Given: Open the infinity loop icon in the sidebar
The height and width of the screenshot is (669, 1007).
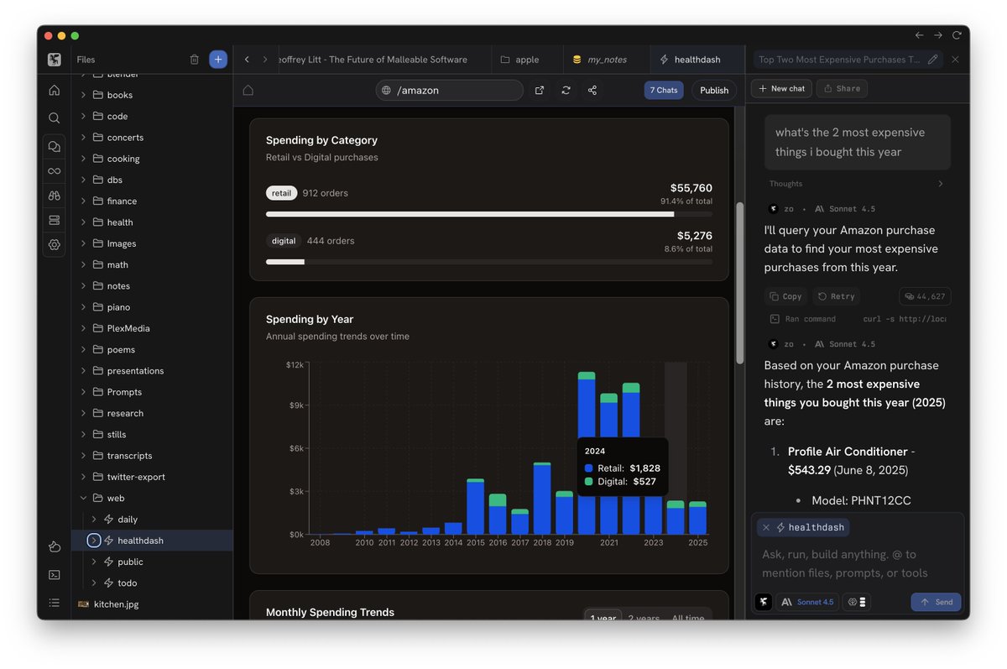Looking at the screenshot, I should pyautogui.click(x=55, y=170).
